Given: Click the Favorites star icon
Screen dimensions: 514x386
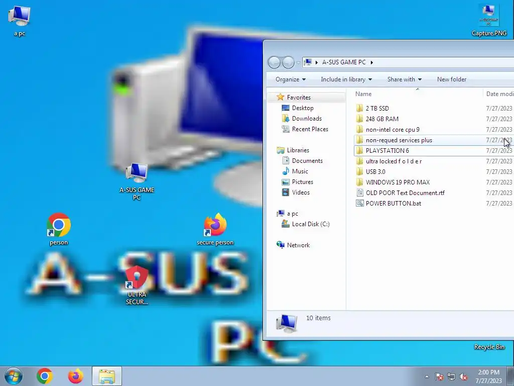Looking at the screenshot, I should pyautogui.click(x=280, y=97).
